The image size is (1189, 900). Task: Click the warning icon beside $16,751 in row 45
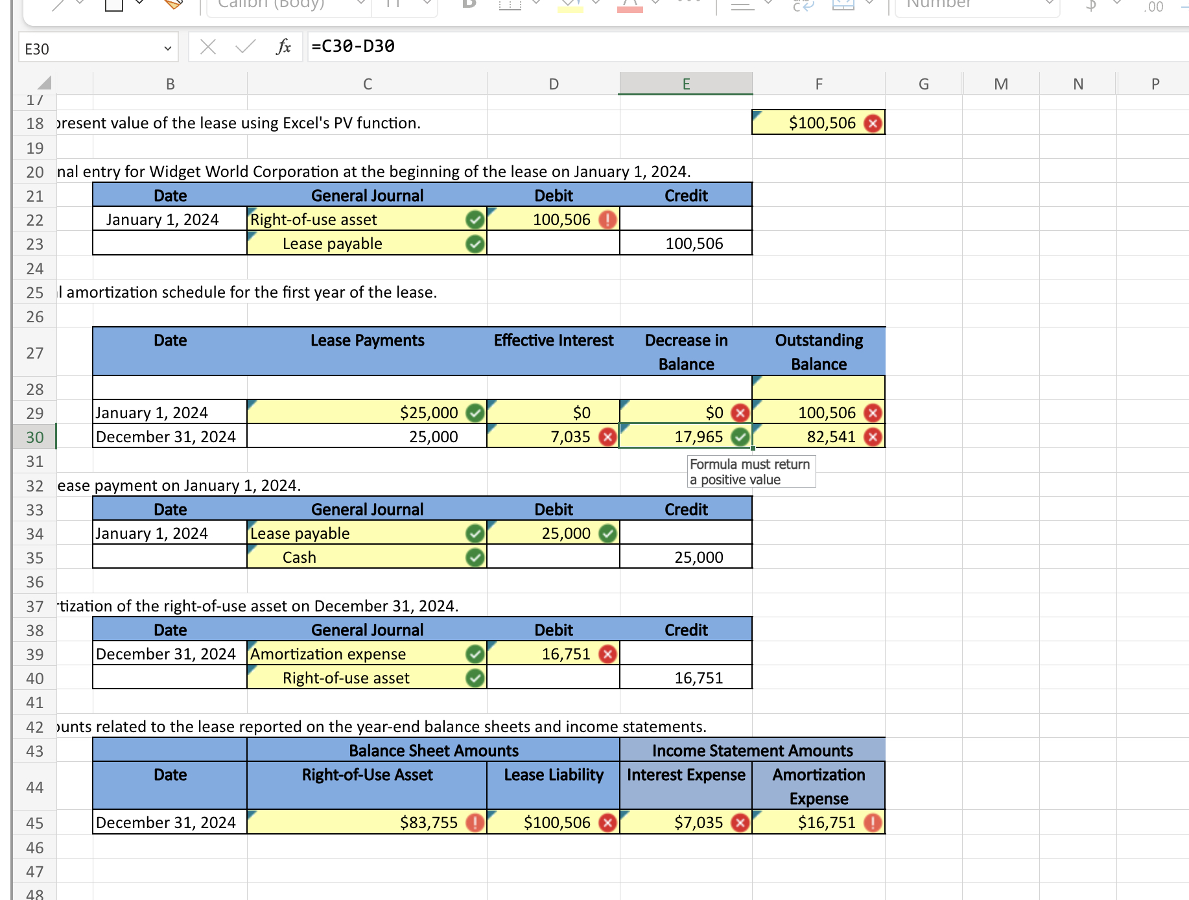[873, 823]
